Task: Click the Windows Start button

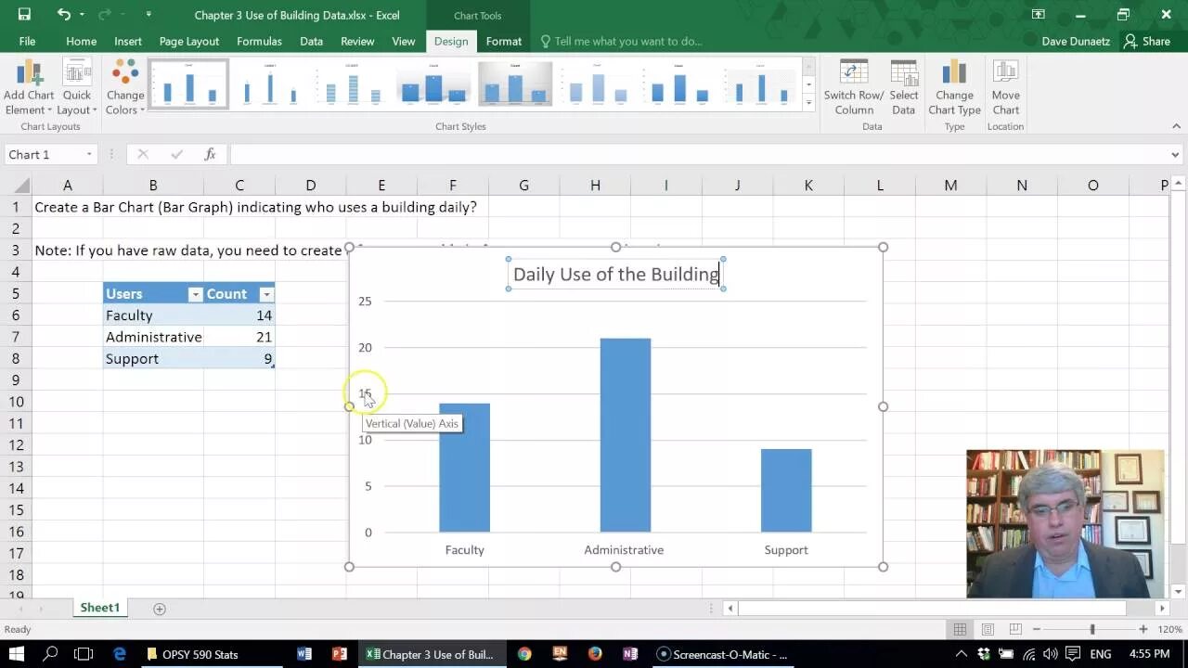Action: (x=16, y=654)
